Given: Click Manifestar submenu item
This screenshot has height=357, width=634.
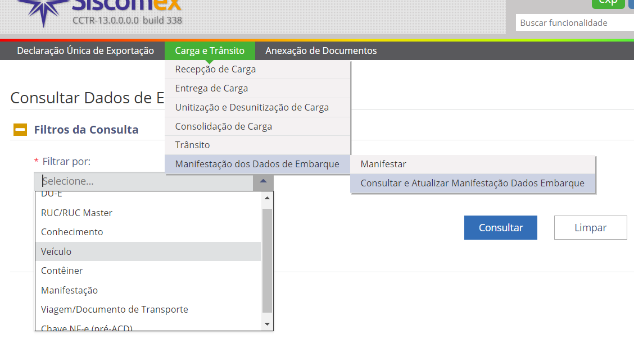Looking at the screenshot, I should [x=383, y=164].
